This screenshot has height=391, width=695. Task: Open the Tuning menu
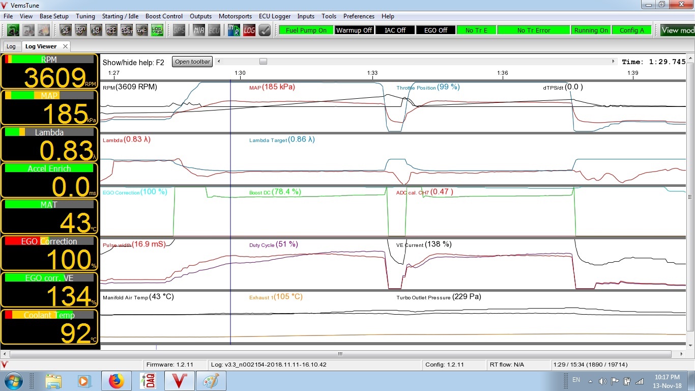85,16
